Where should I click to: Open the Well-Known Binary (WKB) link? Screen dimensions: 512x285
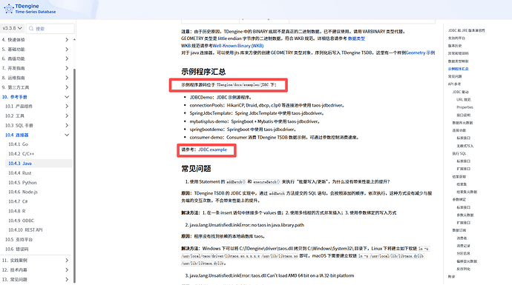click(x=238, y=46)
